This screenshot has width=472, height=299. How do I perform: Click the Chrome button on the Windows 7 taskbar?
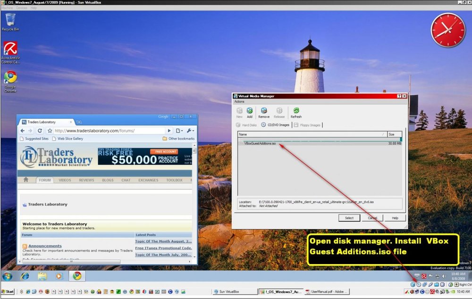pyautogui.click(x=77, y=276)
